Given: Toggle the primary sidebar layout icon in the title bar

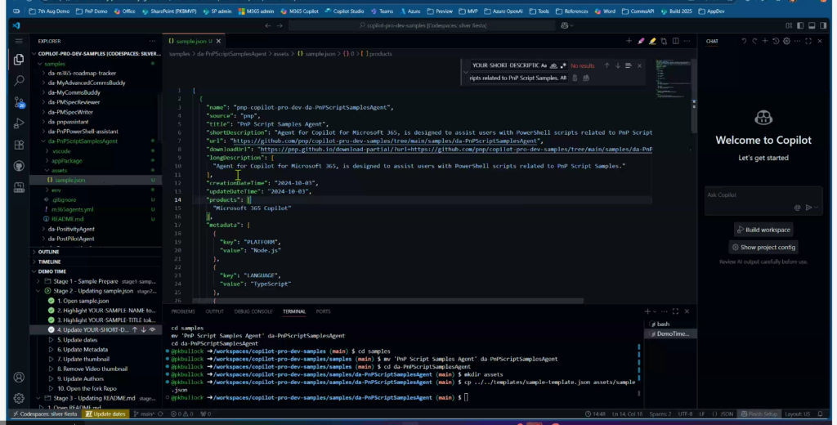Looking at the screenshot, I should tap(800, 25).
